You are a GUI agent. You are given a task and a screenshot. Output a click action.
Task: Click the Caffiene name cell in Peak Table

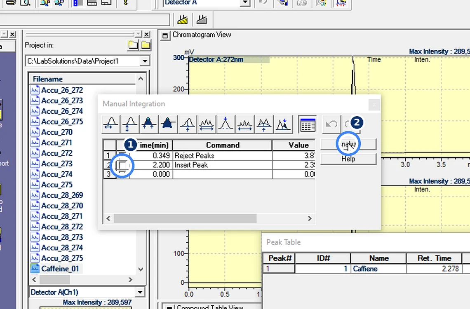378,269
